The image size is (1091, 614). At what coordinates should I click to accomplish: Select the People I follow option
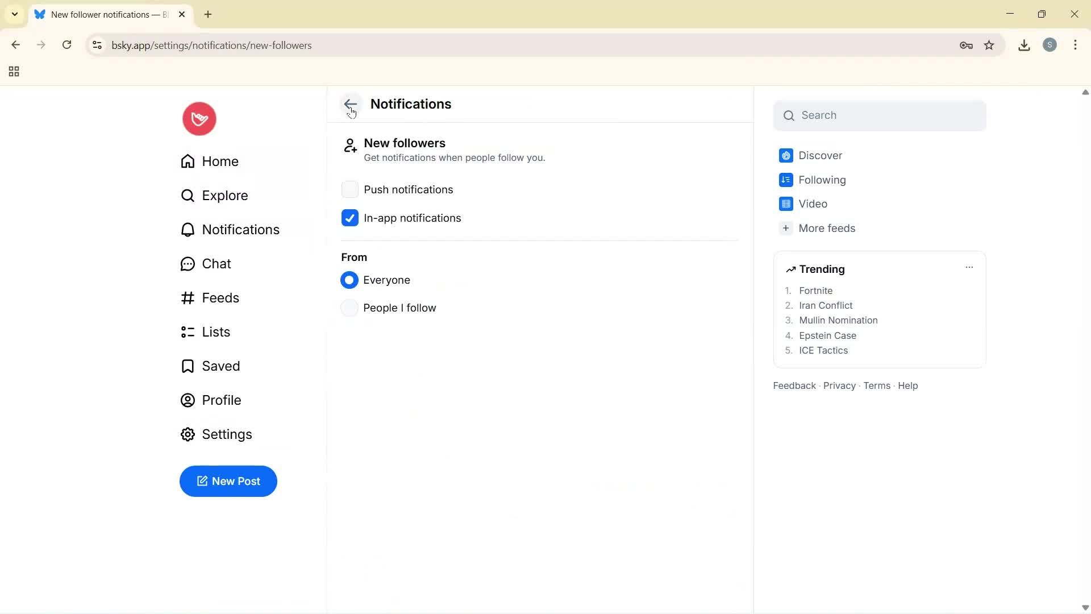coord(350,308)
